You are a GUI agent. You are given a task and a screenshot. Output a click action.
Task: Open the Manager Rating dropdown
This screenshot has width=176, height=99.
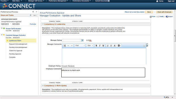point(82,40)
